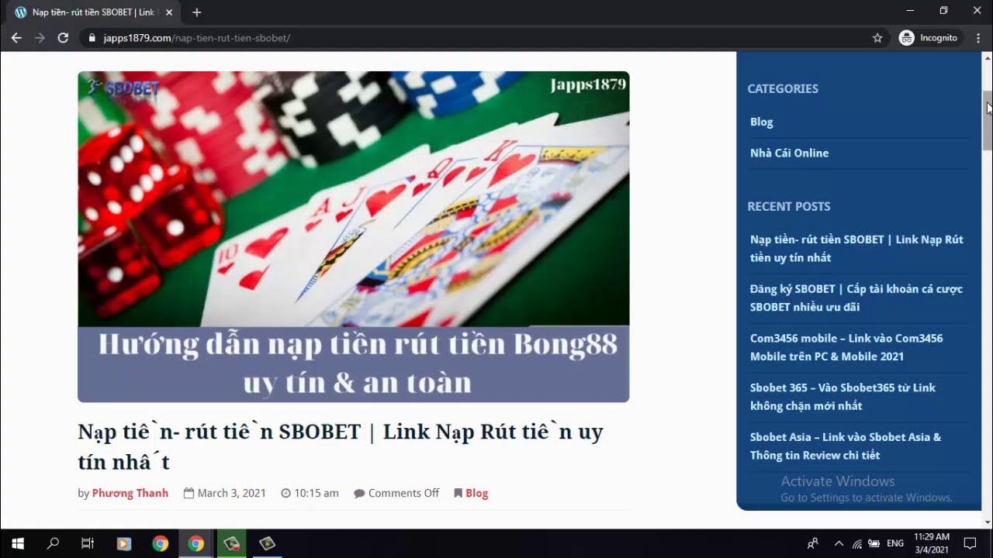Screen dimensions: 993x558
Task: Click the RECENT POSTS sidebar heading
Action: point(788,206)
